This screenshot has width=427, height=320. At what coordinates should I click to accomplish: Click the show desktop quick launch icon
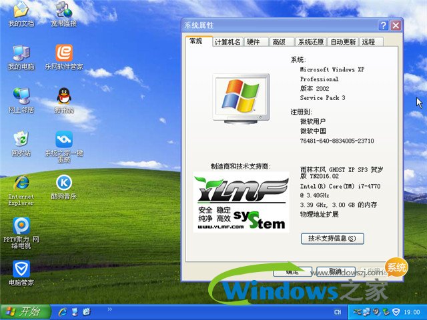tap(75, 312)
